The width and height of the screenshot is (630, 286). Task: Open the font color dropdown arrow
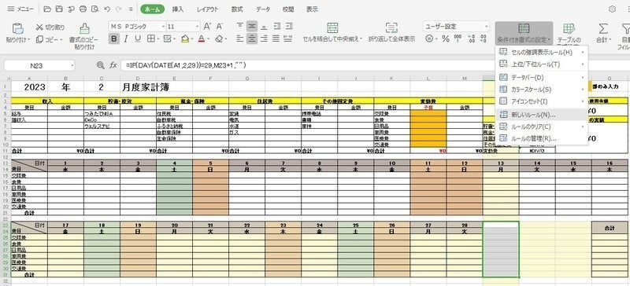coord(209,39)
